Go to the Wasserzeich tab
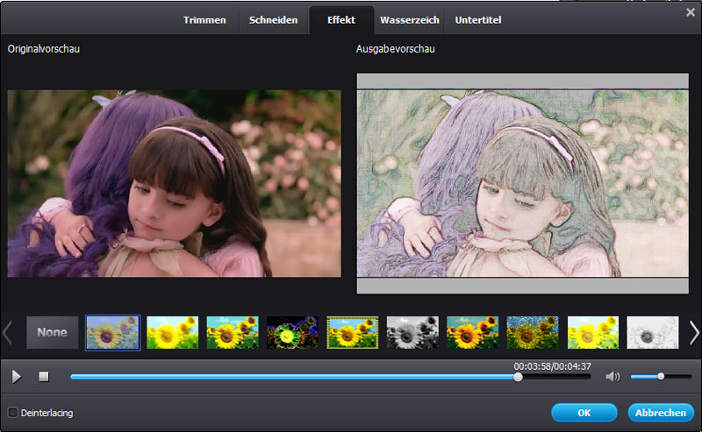 click(410, 19)
